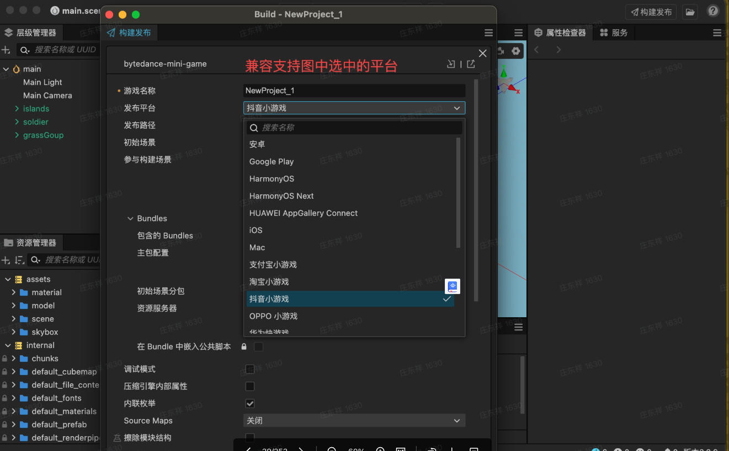Click the help question mark icon

click(x=713, y=12)
